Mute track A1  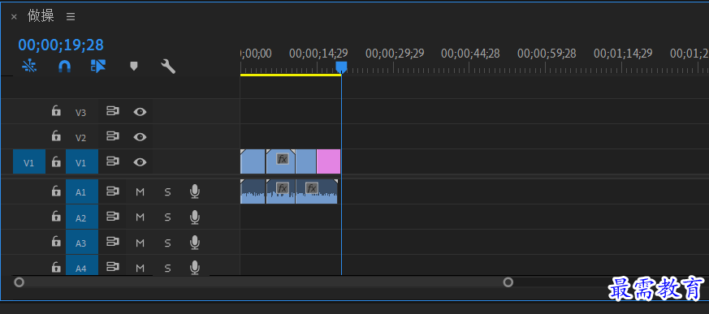(141, 192)
